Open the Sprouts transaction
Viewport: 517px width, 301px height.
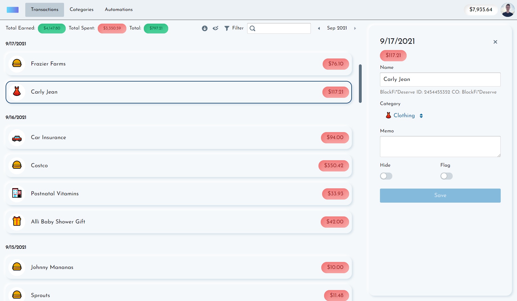179,293
